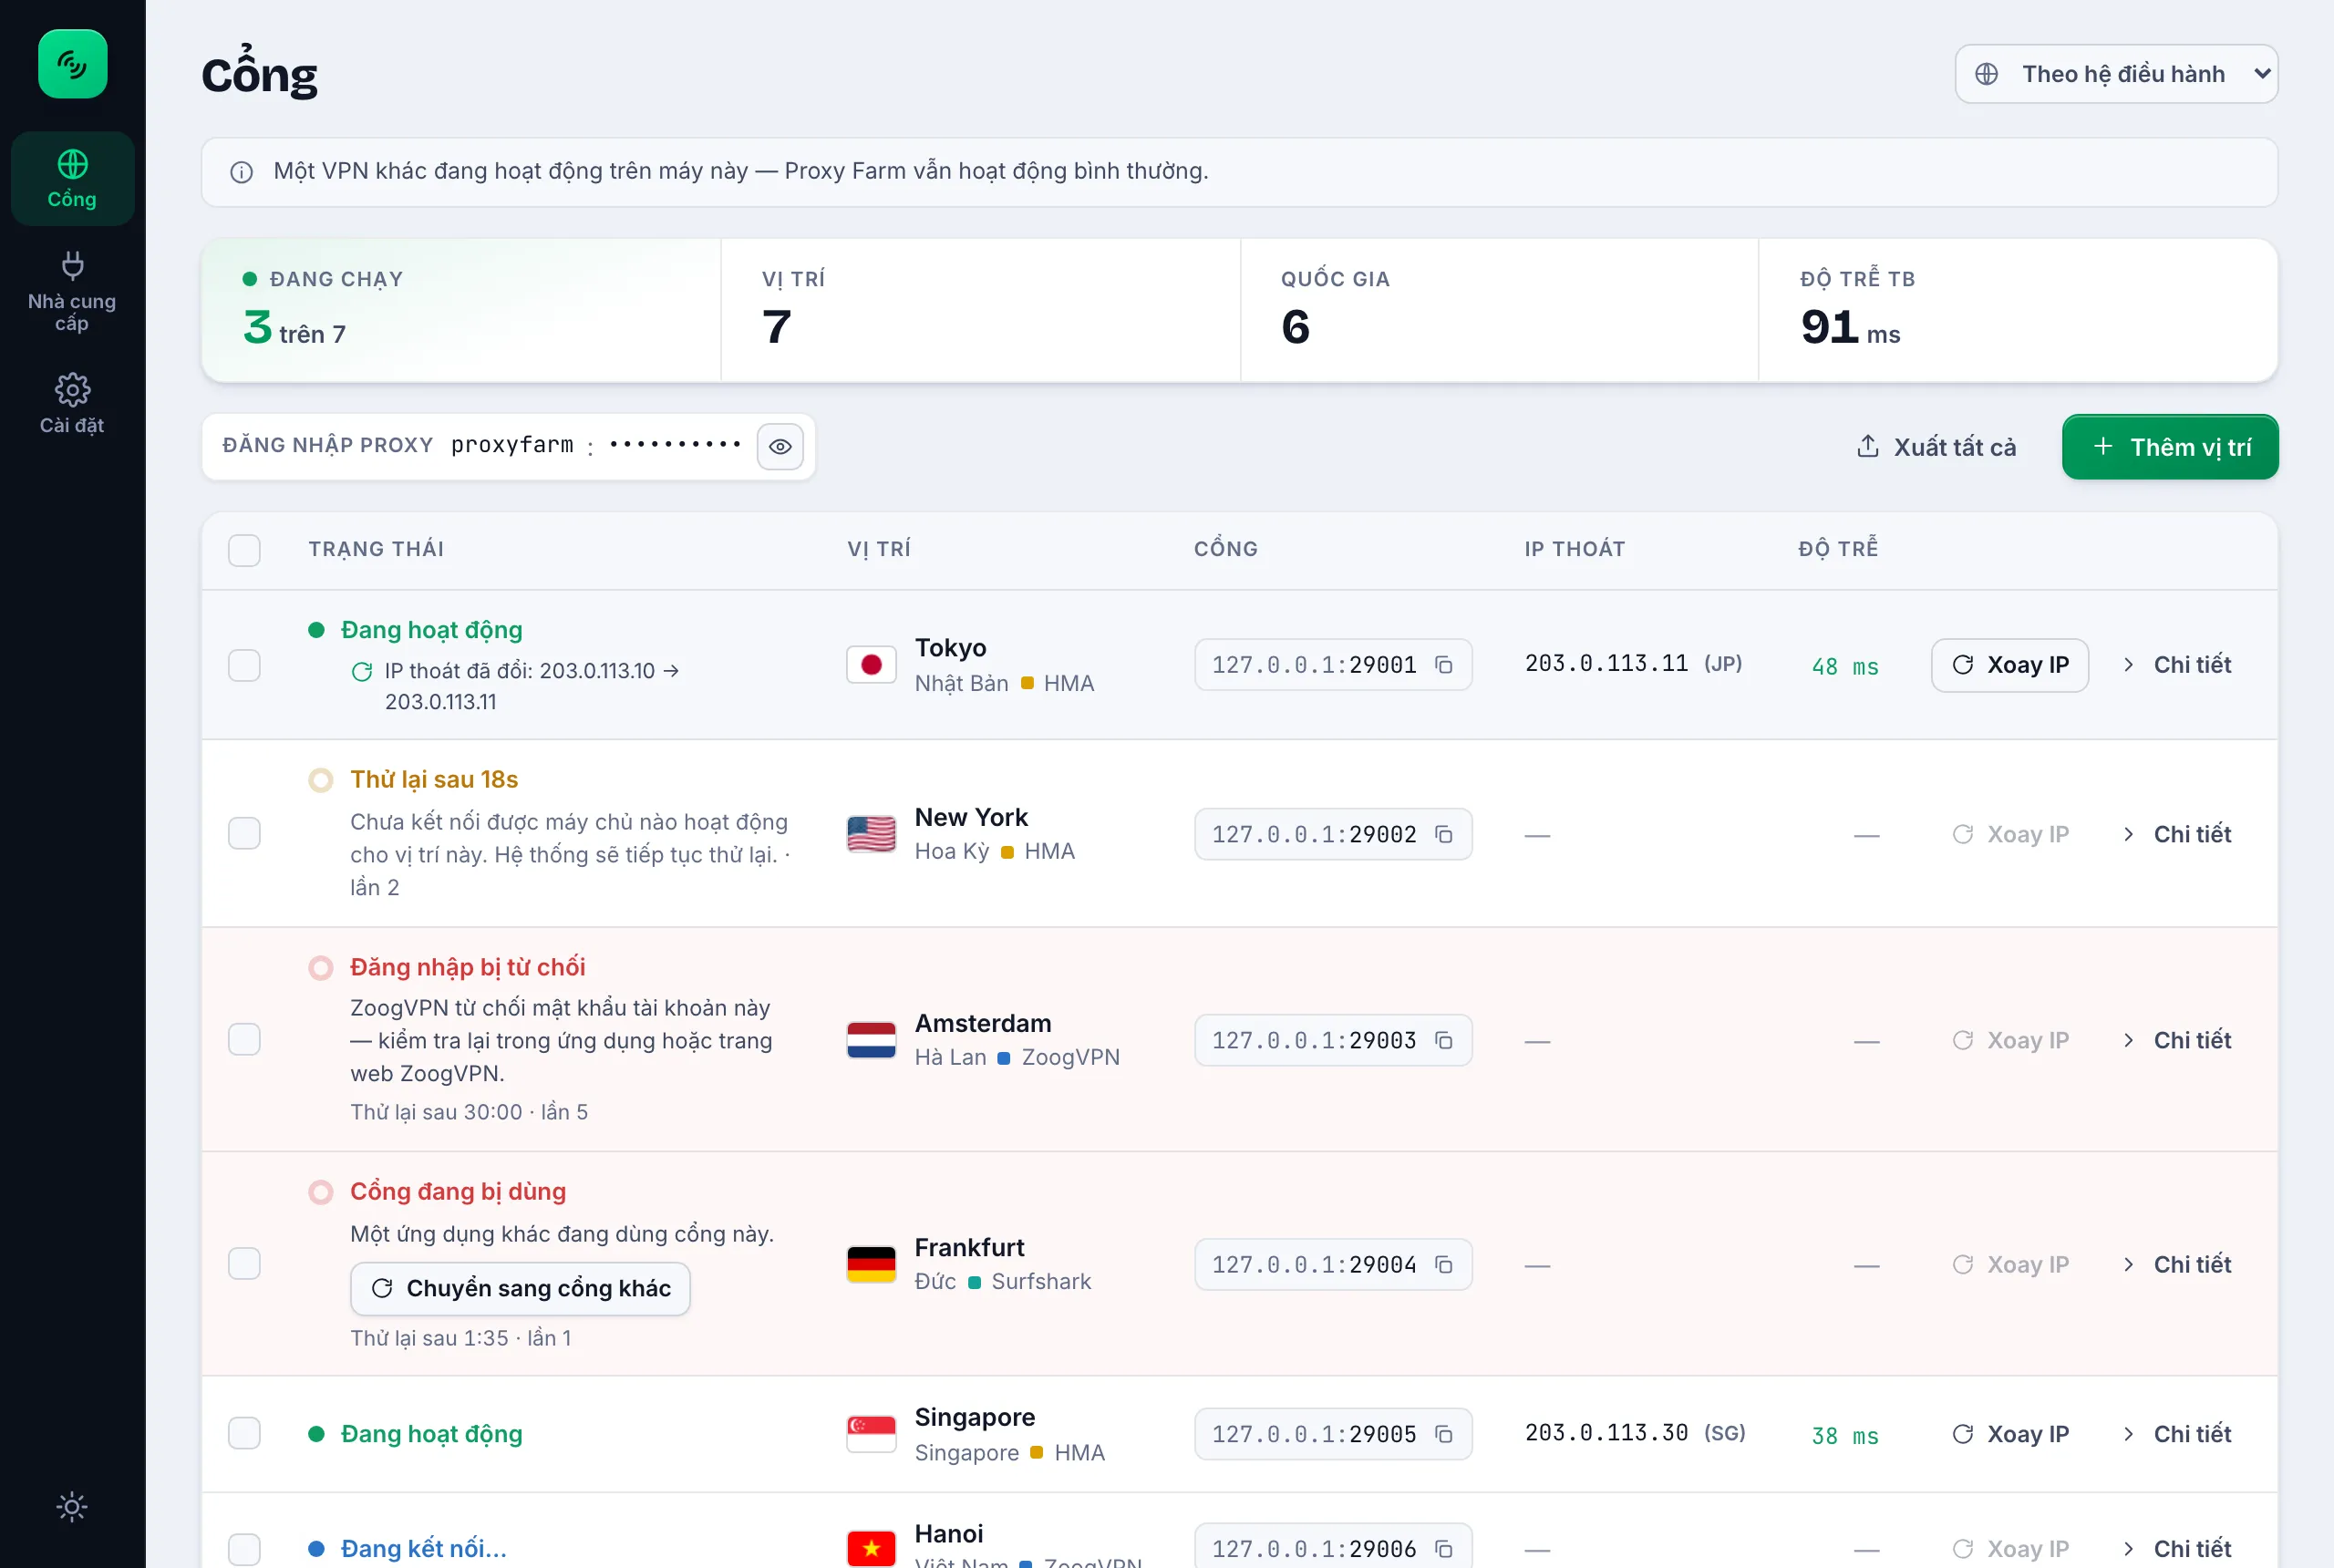Click the US flag icon for New York
This screenshot has width=2334, height=1568.
coord(871,834)
